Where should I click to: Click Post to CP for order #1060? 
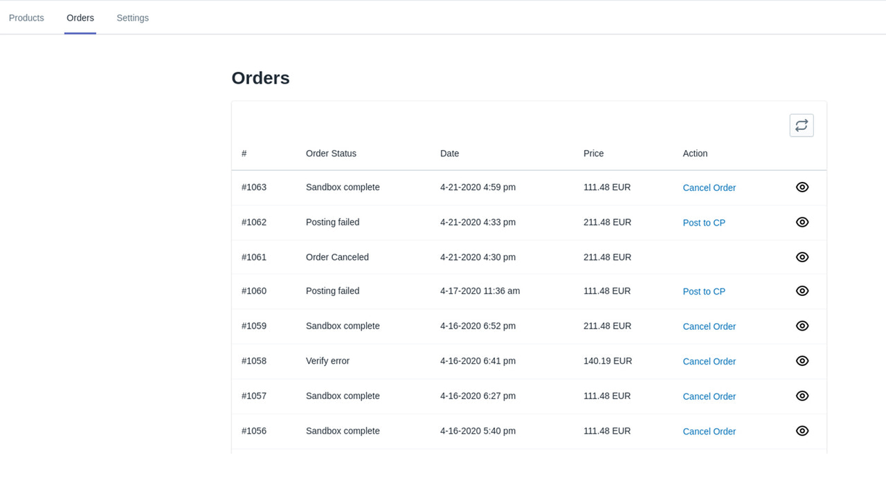pyautogui.click(x=704, y=291)
